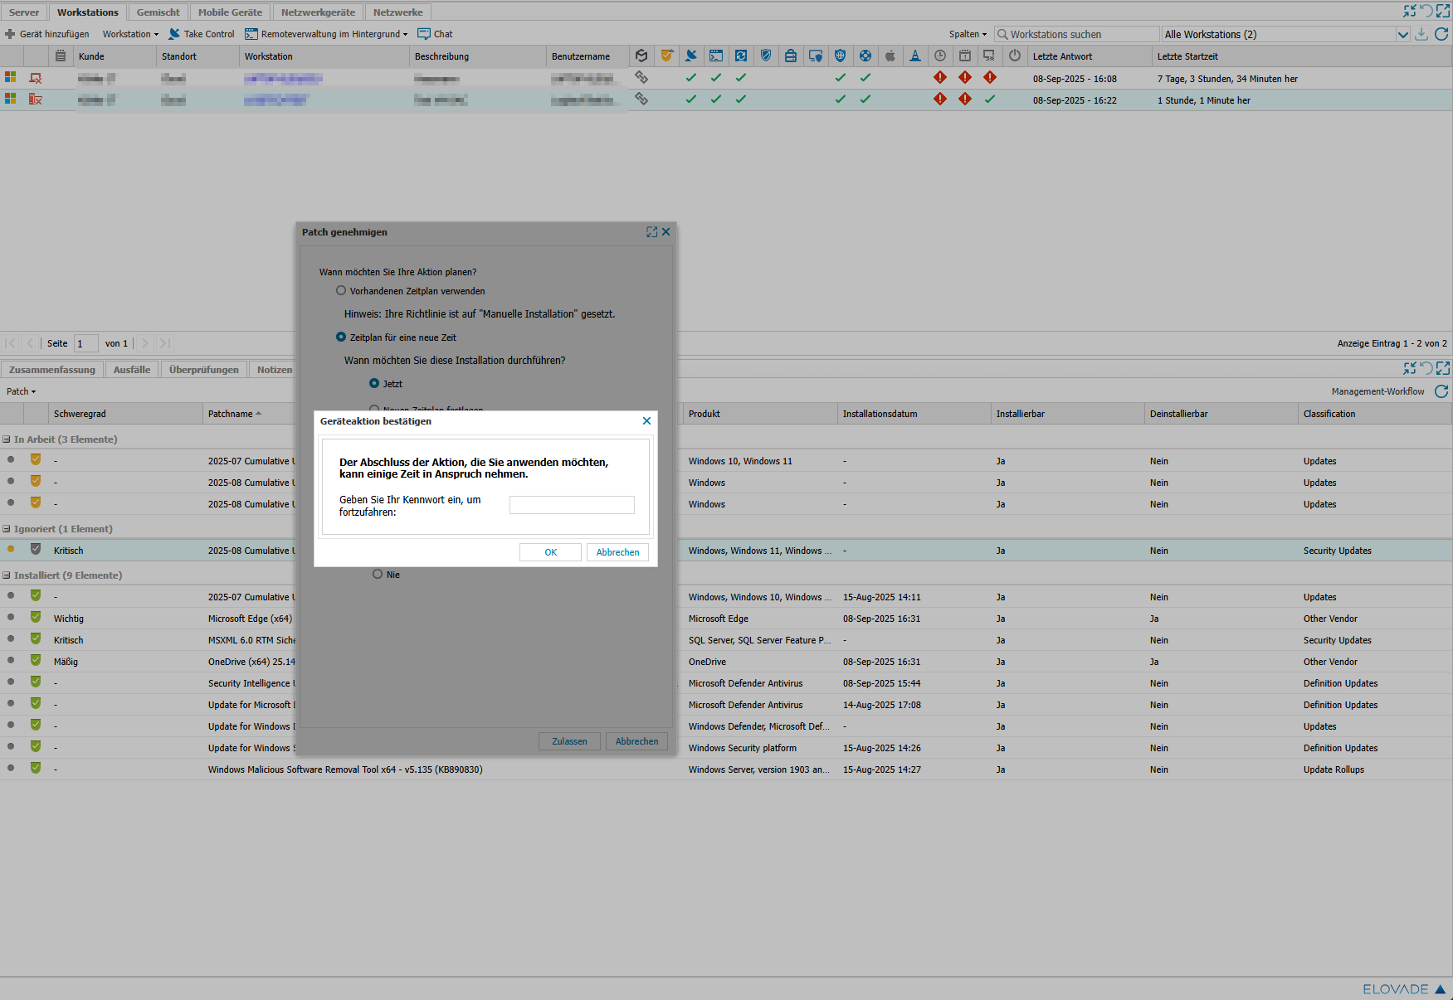
Task: Click the Kennwort password input field
Action: pyautogui.click(x=572, y=505)
